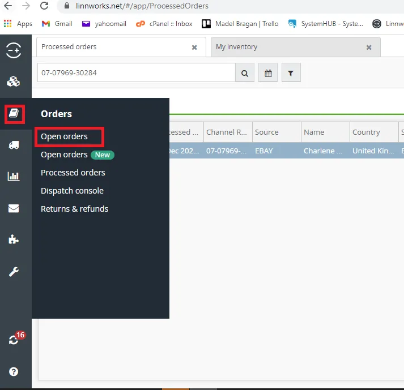Close the Processed orders tab
This screenshot has width=404, height=390.
pyautogui.click(x=194, y=48)
